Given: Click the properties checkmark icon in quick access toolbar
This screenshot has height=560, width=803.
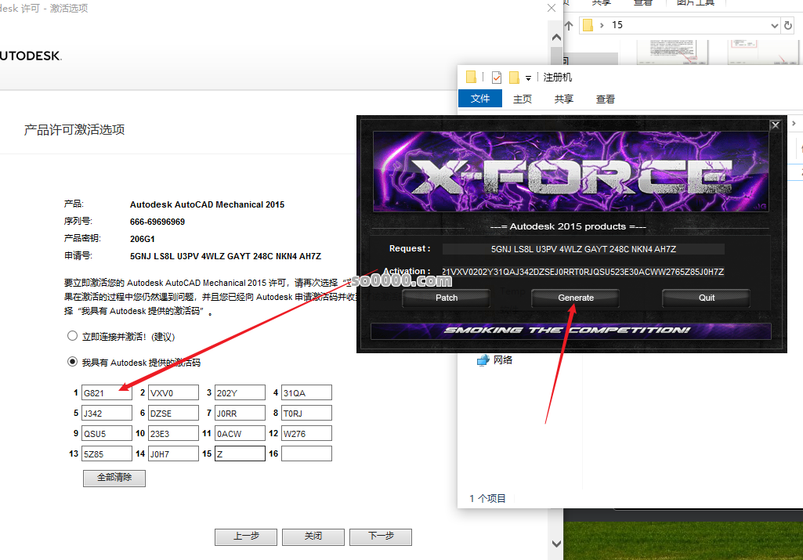Looking at the screenshot, I should tap(497, 77).
